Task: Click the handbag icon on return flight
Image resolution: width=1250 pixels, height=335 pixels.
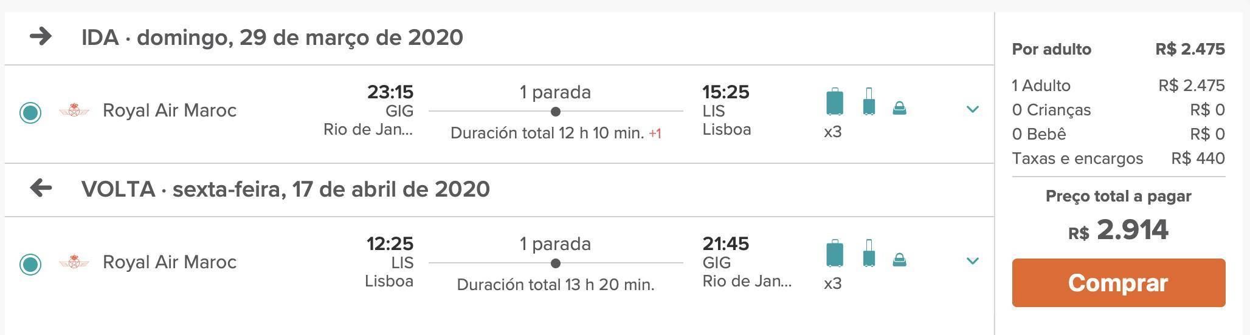Action: point(899,260)
